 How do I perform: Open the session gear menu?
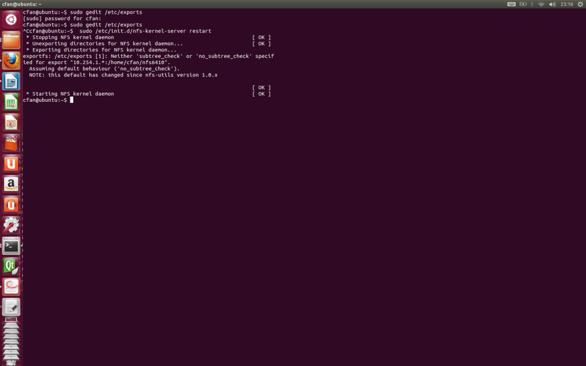pos(580,4)
